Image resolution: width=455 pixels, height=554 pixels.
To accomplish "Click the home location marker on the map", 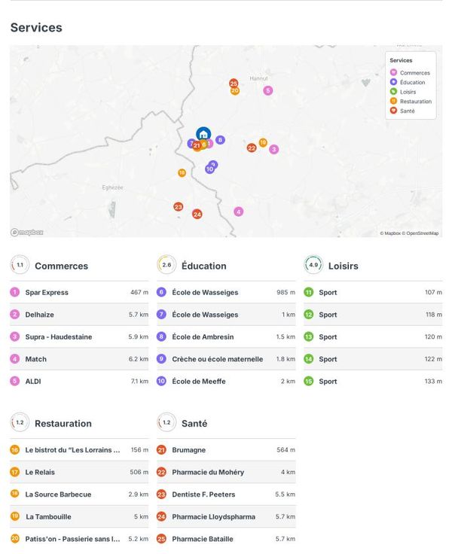I will pos(203,133).
